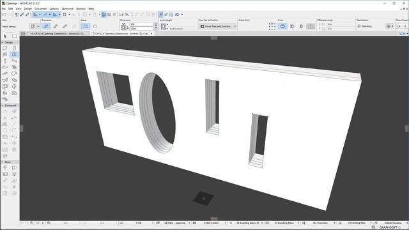
Task: Select the Column tool
Action: (x=5, y=61)
